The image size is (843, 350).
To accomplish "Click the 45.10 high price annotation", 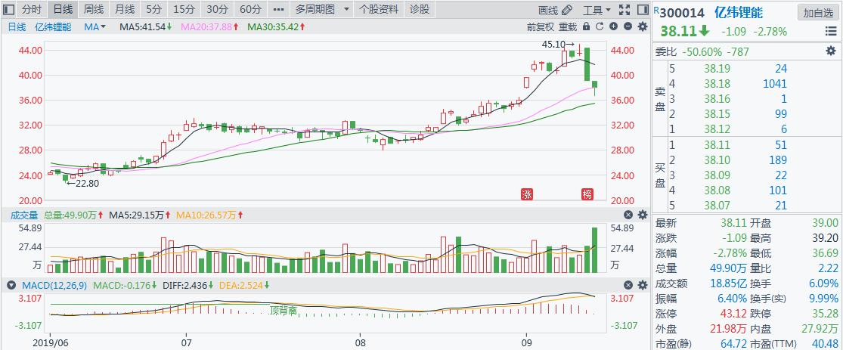I will pyautogui.click(x=559, y=45).
